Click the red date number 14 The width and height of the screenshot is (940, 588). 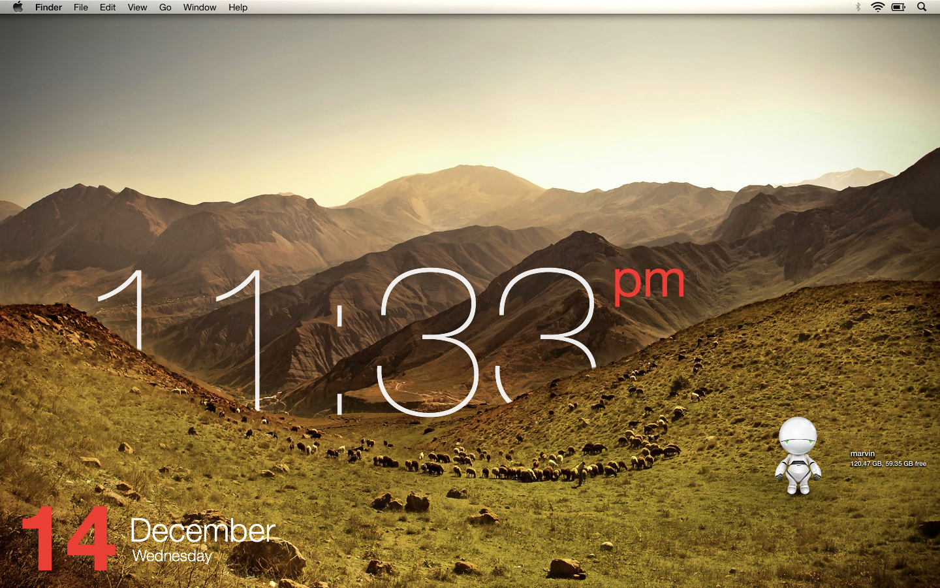click(69, 538)
